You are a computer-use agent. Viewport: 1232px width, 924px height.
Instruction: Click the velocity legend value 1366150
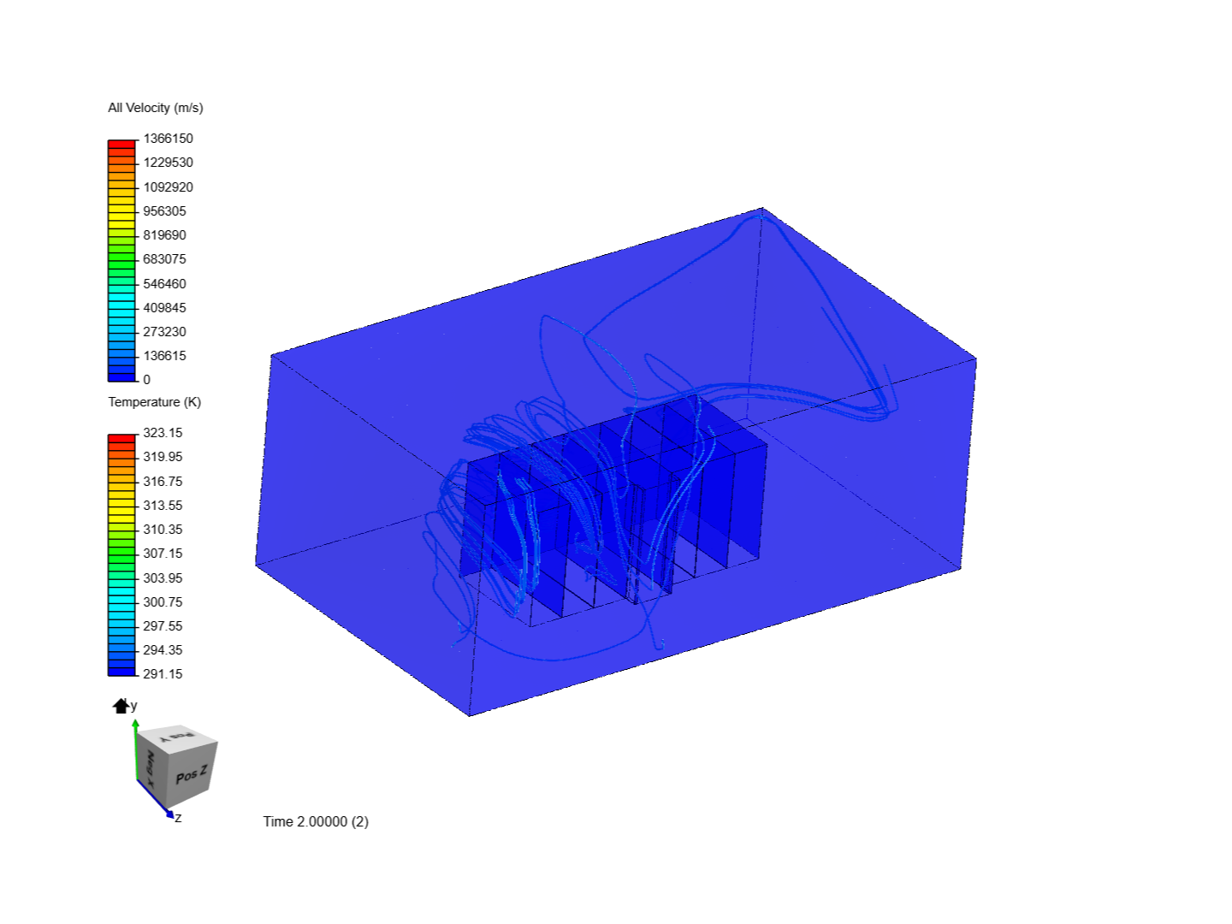[169, 139]
